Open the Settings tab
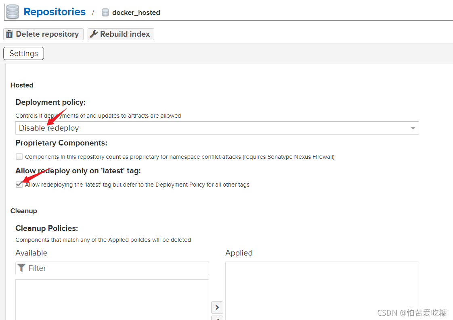 (x=24, y=53)
